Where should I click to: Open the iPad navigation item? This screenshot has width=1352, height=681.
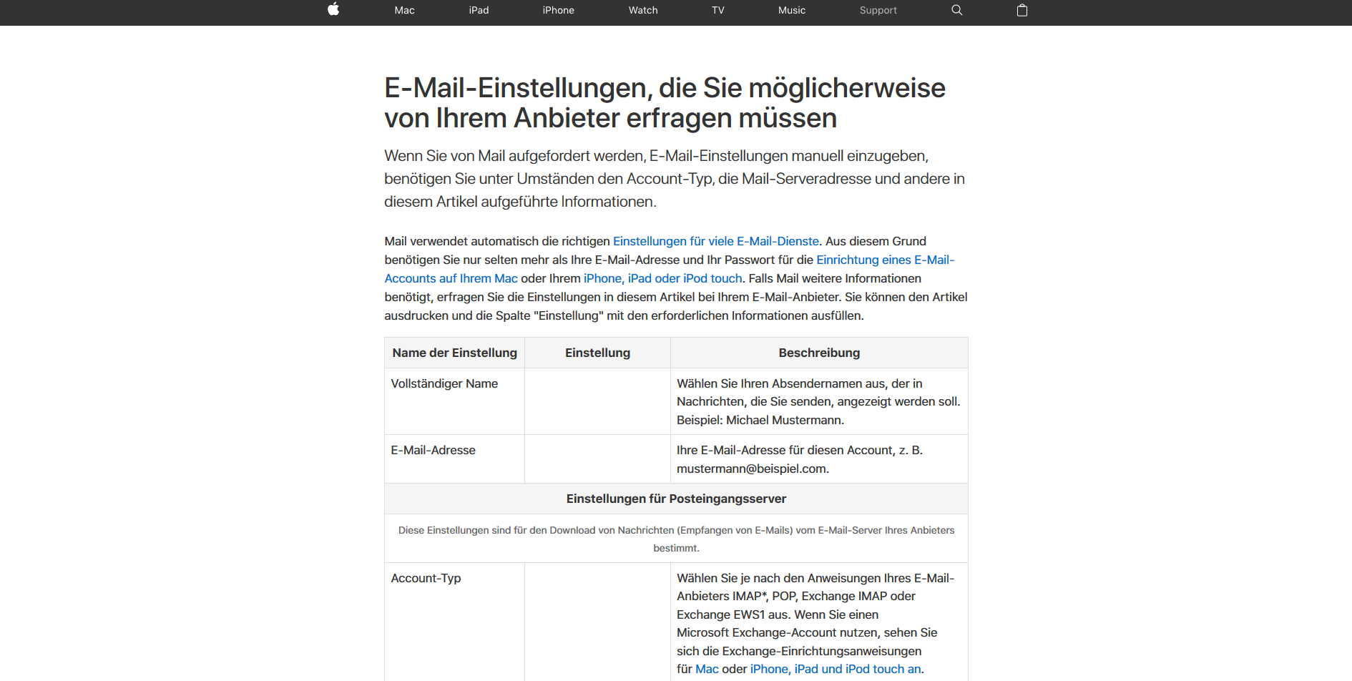point(479,10)
